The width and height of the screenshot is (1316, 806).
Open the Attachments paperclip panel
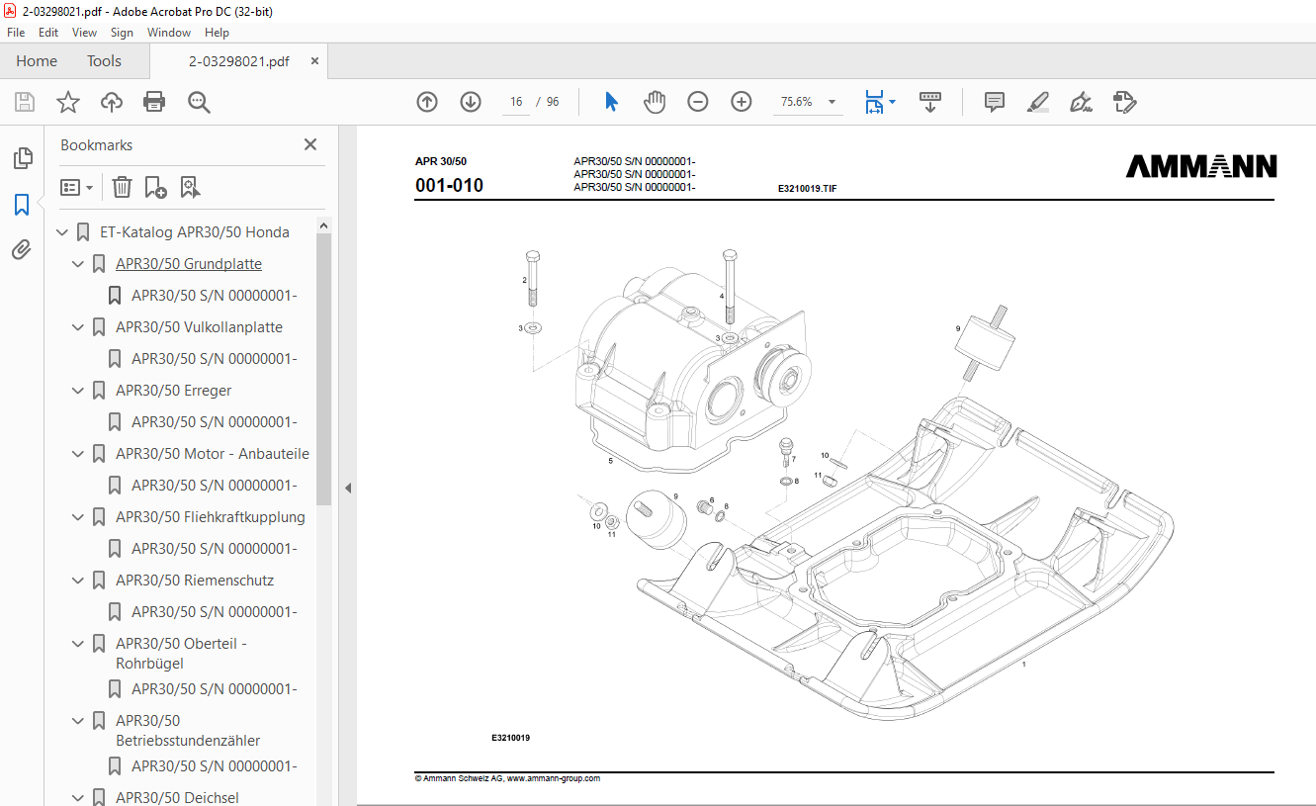point(22,249)
